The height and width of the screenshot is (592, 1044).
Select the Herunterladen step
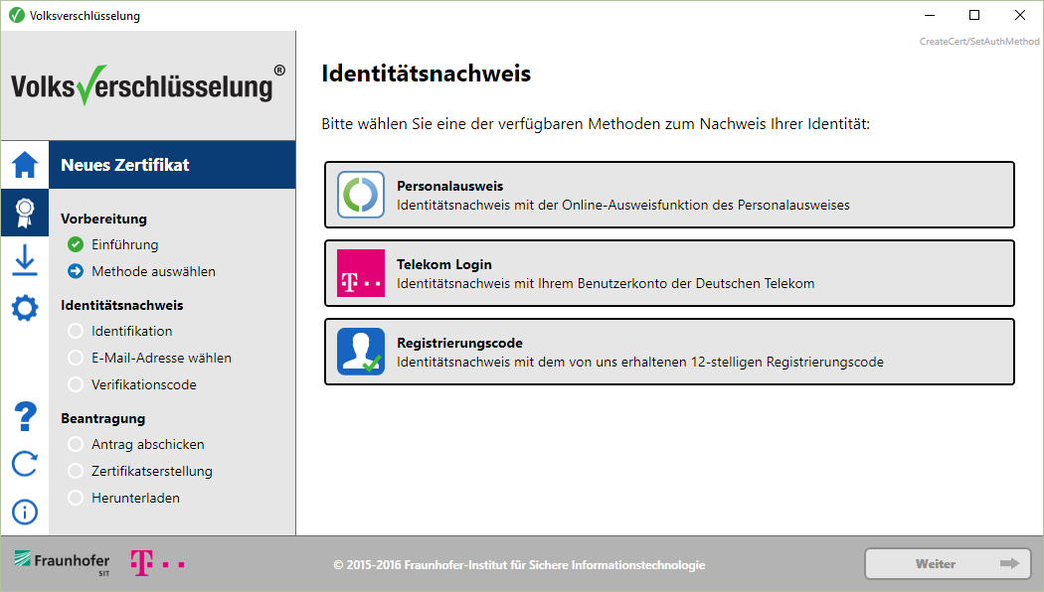click(x=135, y=498)
